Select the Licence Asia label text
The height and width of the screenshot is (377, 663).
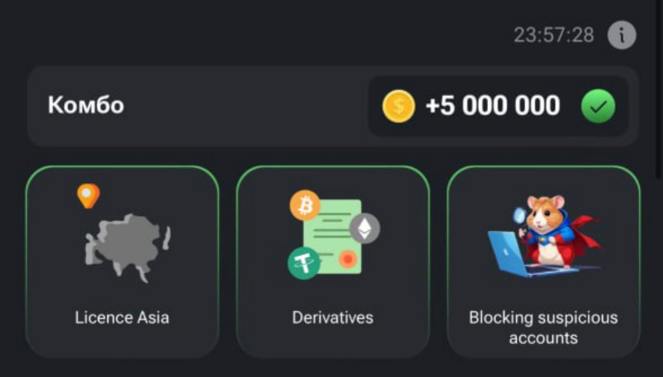(x=122, y=318)
